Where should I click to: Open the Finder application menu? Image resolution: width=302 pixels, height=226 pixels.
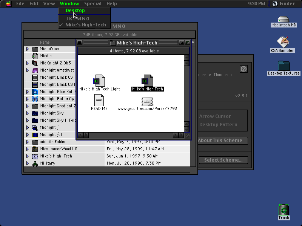click(x=284, y=3)
